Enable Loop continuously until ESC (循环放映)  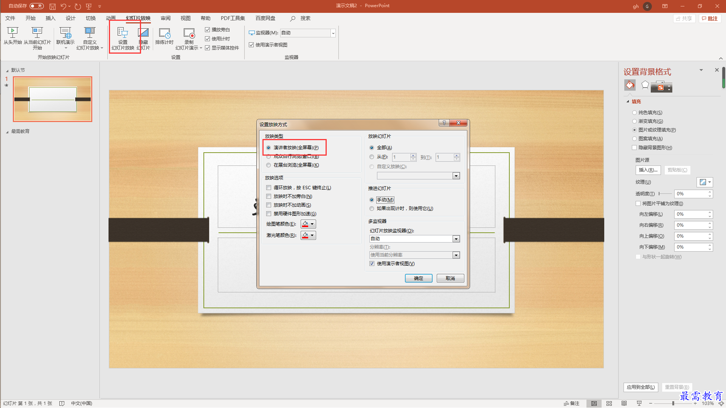coord(268,188)
